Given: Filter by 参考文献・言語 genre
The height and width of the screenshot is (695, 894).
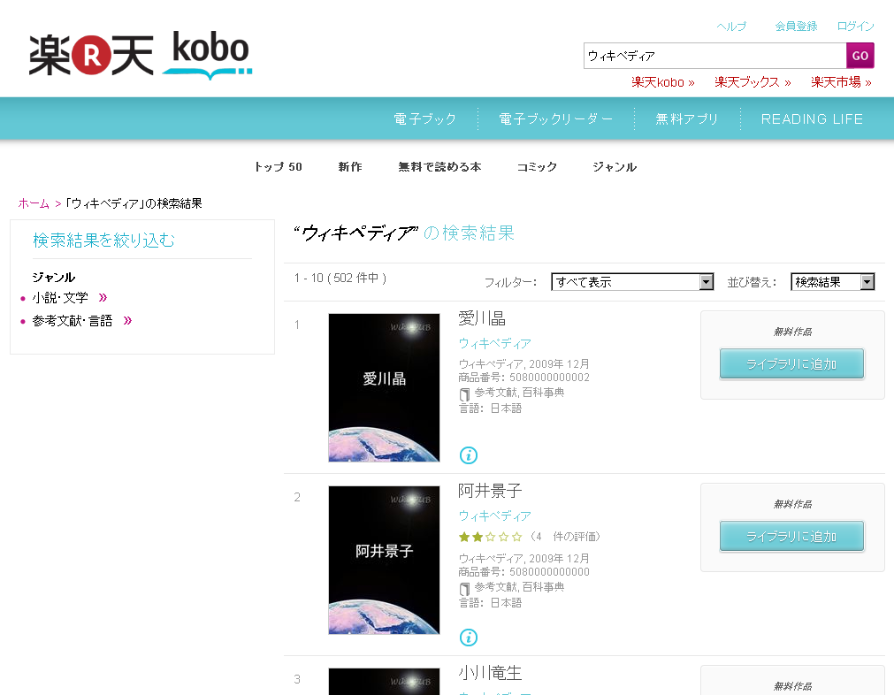Looking at the screenshot, I should [73, 320].
